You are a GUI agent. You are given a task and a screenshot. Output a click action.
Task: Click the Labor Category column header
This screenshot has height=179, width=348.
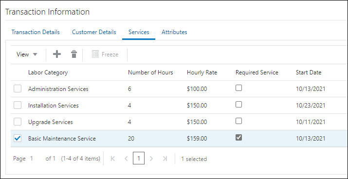[48, 72]
